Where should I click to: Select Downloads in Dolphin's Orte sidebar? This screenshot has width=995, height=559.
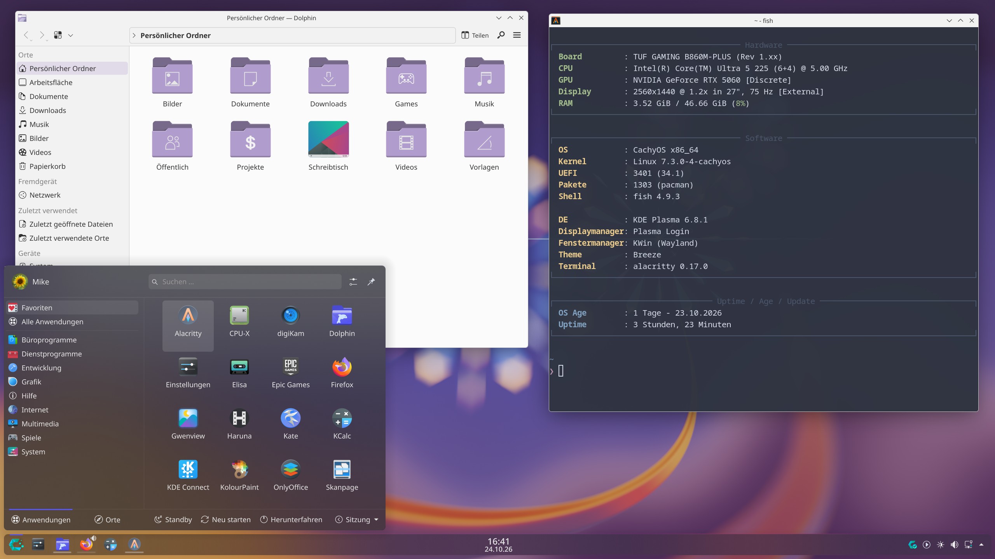click(x=73, y=110)
